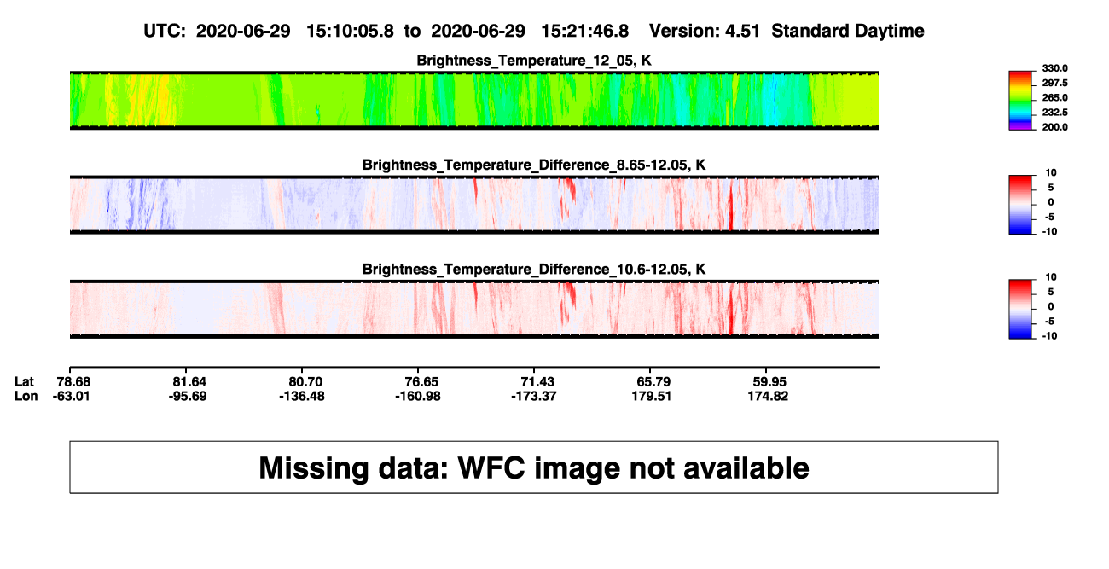Click the 'Standard Daytime' text

pos(848,31)
